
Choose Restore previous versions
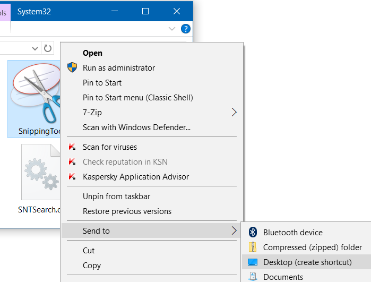(127, 211)
